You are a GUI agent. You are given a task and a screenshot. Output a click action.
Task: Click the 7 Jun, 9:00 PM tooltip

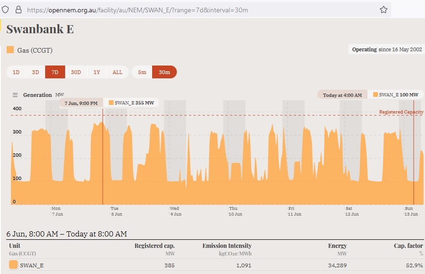(x=81, y=103)
